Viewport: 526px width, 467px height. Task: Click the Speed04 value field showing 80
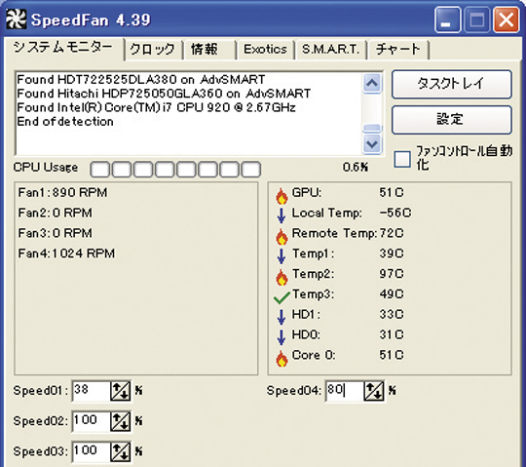345,391
